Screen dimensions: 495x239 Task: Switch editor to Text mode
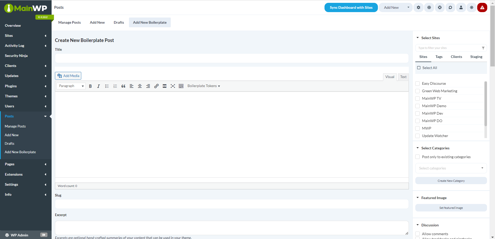coord(403,77)
